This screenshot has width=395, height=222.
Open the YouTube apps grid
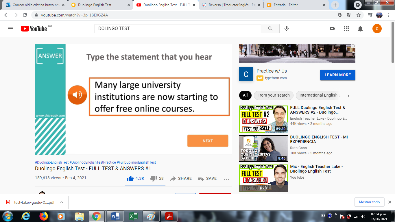(346, 29)
